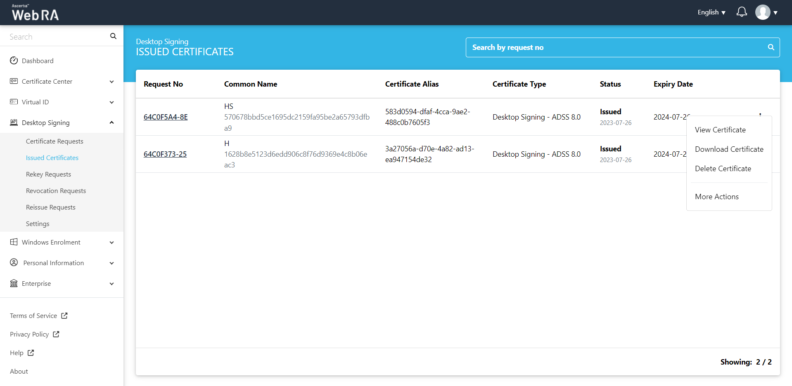This screenshot has height=386, width=792.
Task: Click the sidebar search magnifier icon
Action: (x=113, y=36)
